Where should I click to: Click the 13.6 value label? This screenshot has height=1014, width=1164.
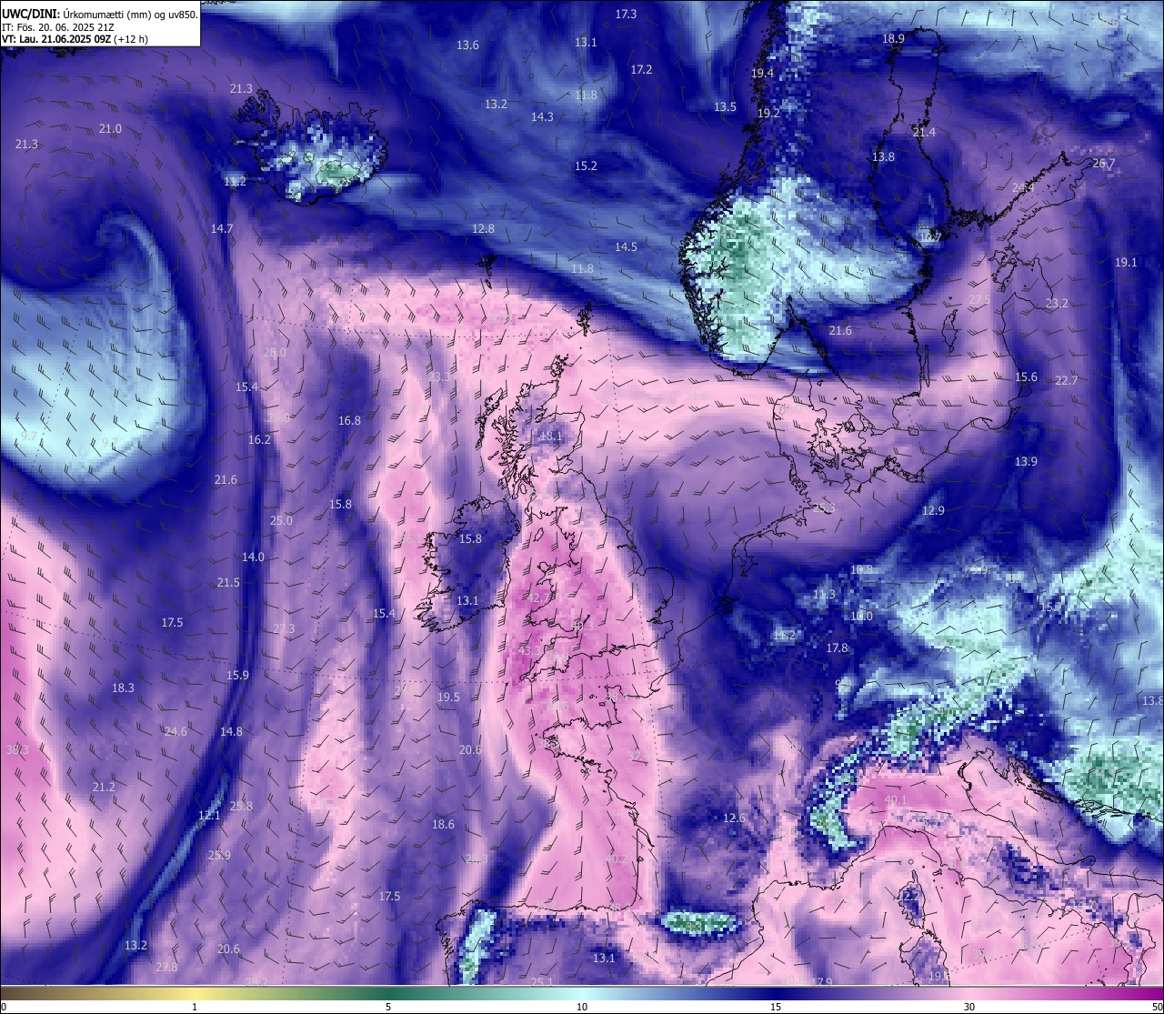[x=467, y=45]
